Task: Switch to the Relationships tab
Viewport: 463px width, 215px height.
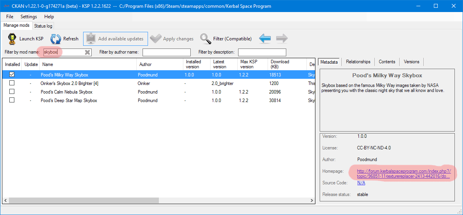Action: [358, 62]
